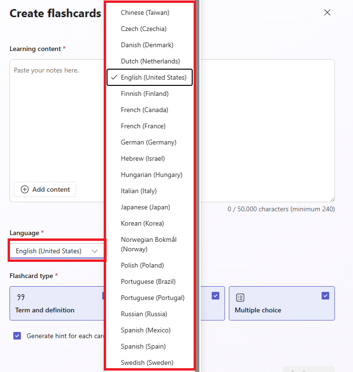Image resolution: width=353 pixels, height=372 pixels.
Task: Toggle the Multiple choice checkbox
Action: [x=325, y=296]
